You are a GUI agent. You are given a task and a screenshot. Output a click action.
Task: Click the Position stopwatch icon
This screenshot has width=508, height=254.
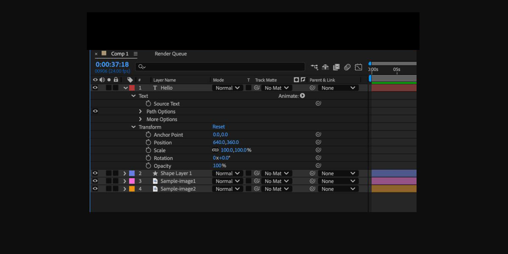(x=148, y=143)
